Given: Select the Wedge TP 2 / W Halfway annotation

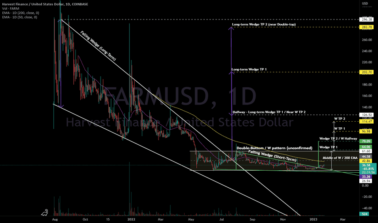Looking at the screenshot, I should (x=338, y=138).
